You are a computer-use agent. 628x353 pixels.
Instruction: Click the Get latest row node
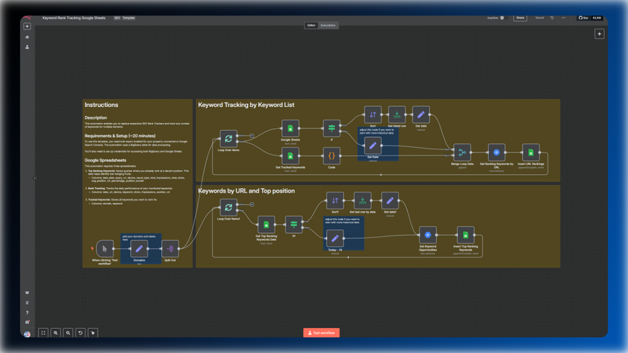397,114
